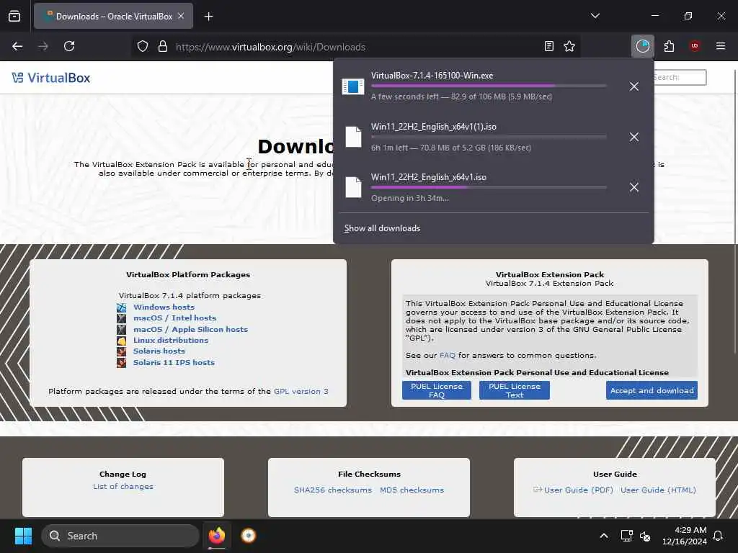Viewport: 738px width, 553px height.
Task: Open GPL version 3 link
Action: 301,391
